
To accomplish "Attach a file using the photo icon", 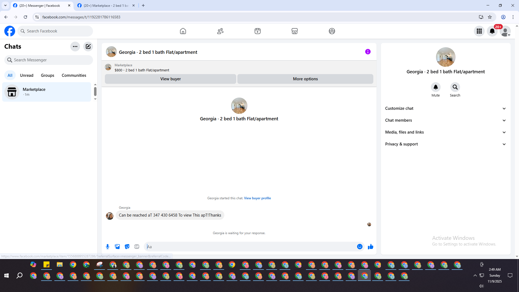I will pyautogui.click(x=117, y=247).
